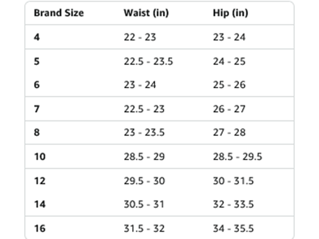Select the brand size 4 row label
This screenshot has width=319, height=239.
pos(37,37)
